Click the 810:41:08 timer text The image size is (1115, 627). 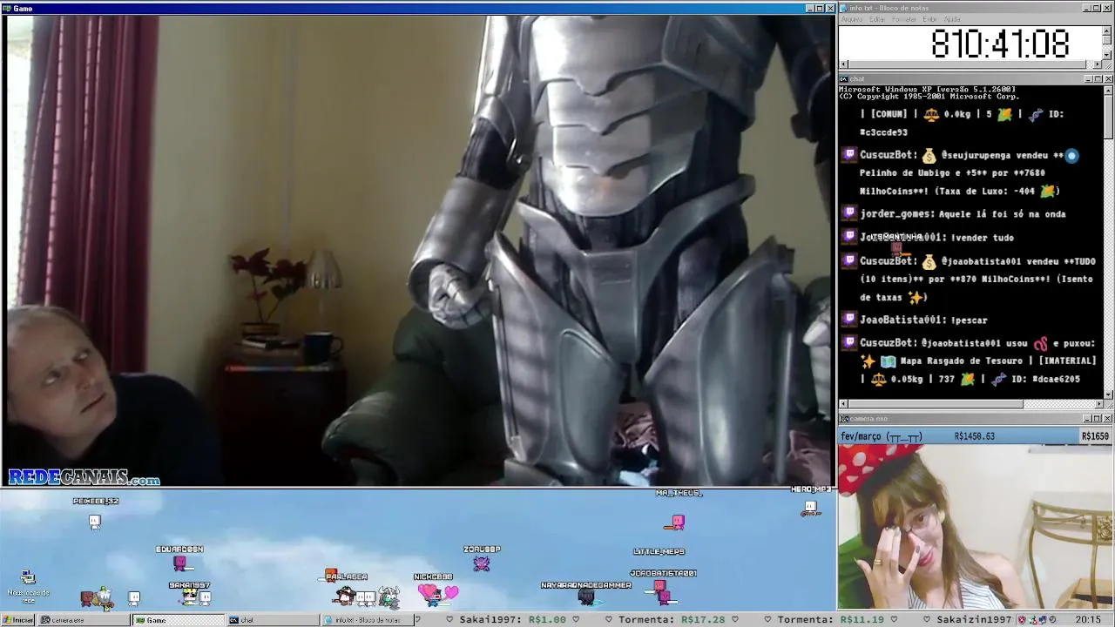click(x=1000, y=44)
